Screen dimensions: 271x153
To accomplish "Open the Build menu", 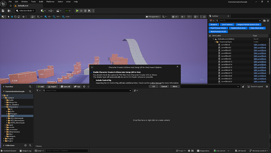I will click(41, 2).
